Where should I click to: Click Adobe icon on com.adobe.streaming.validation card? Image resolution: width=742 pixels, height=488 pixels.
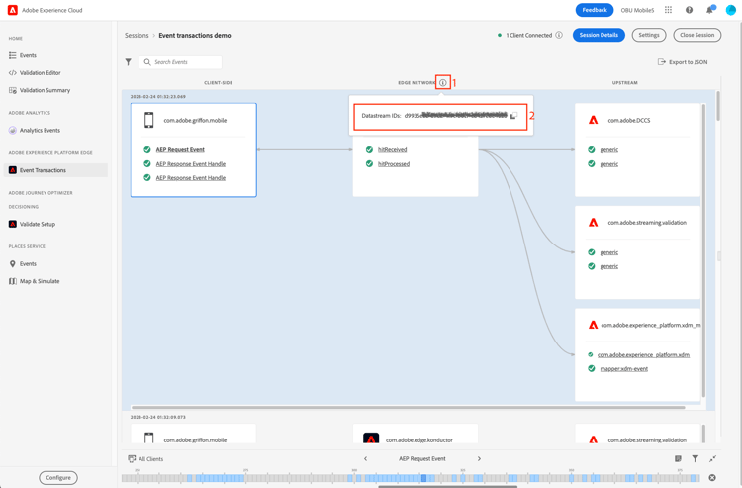[x=593, y=223]
